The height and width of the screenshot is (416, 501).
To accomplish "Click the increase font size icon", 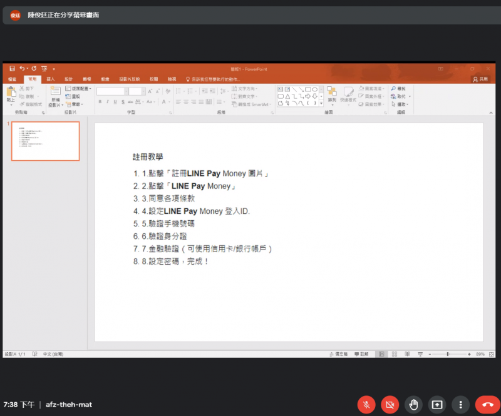I will point(150,91).
